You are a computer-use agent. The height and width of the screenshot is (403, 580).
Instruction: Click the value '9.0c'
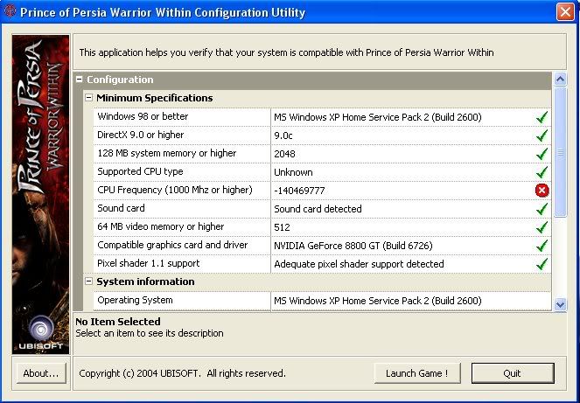click(x=283, y=135)
